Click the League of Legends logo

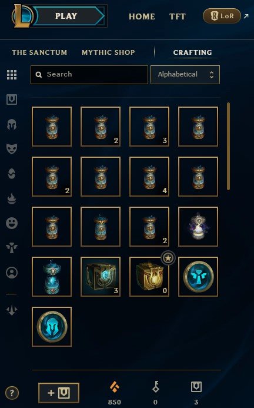click(x=22, y=16)
